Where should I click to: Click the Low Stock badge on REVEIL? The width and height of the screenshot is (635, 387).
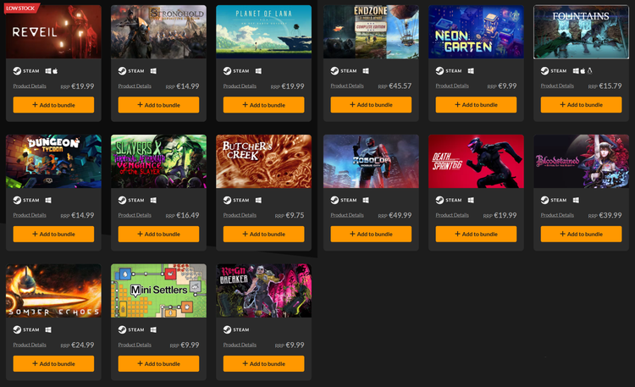coord(20,8)
